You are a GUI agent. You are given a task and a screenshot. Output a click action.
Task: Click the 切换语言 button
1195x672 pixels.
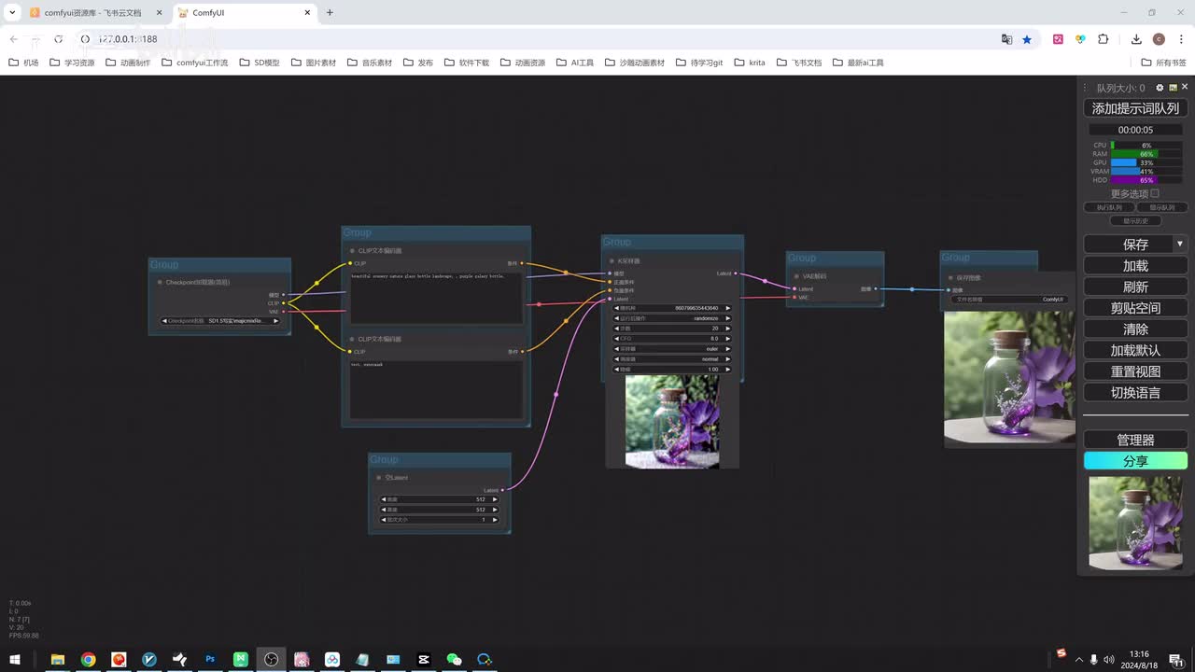tap(1135, 393)
